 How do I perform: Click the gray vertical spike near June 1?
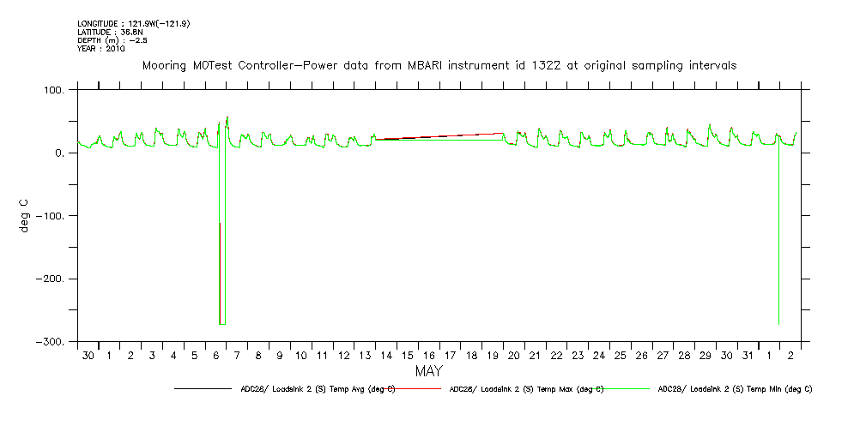click(778, 240)
